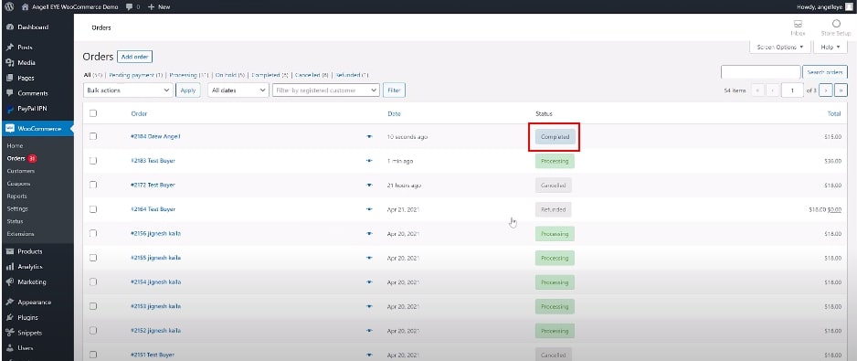Click the Add order button

tap(134, 57)
